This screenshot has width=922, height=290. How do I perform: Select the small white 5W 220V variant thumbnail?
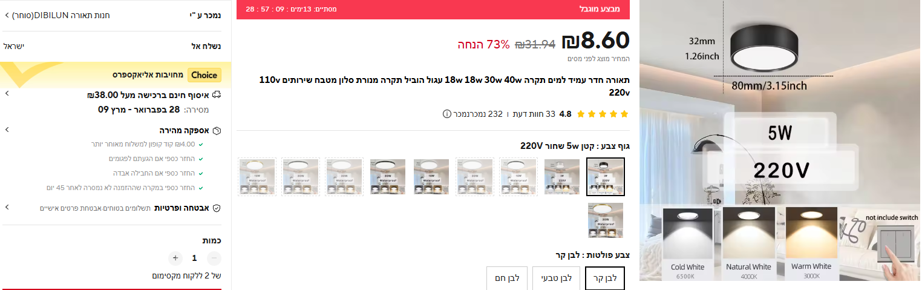(562, 177)
